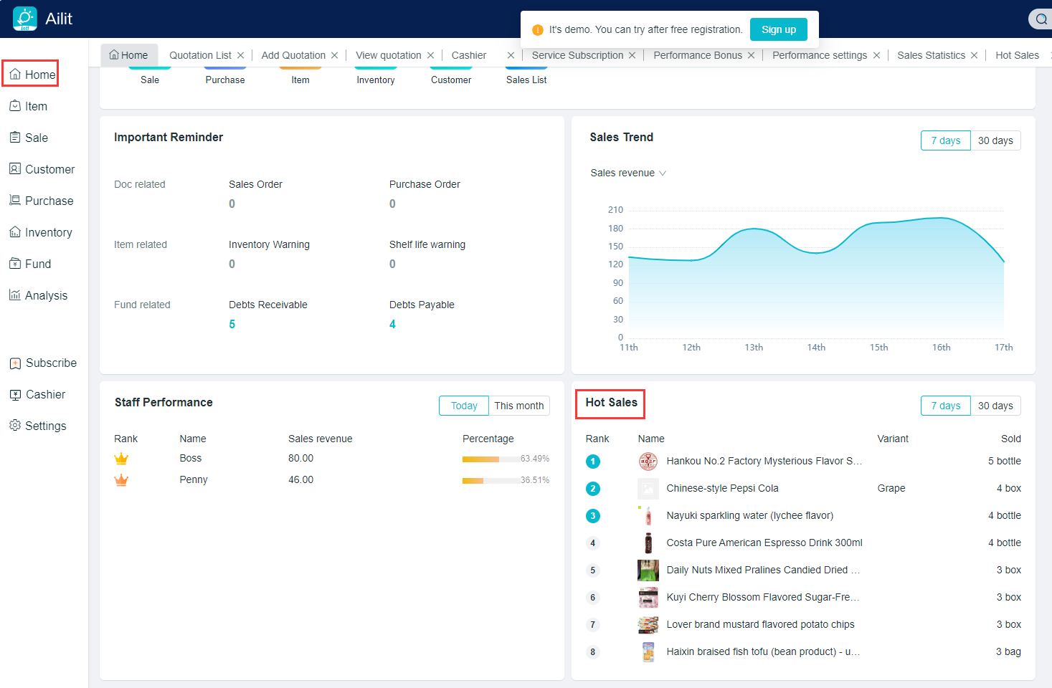Switch to the Service Subscription tab
The image size is (1052, 688).
click(x=577, y=55)
